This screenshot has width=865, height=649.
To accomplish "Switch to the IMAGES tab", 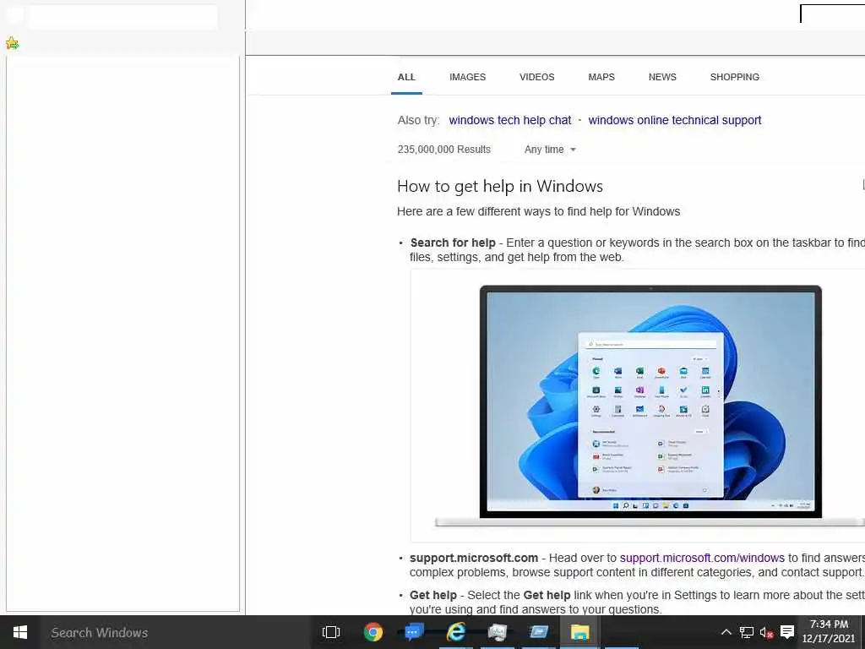I will 467,77.
